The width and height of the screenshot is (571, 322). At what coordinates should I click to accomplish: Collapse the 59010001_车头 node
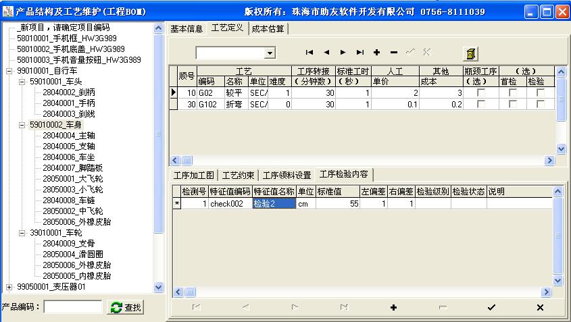[x=22, y=82]
